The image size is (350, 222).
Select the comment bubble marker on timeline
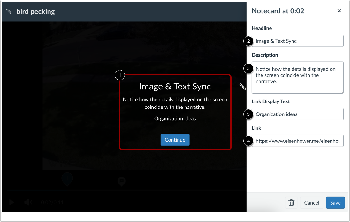tap(121, 181)
